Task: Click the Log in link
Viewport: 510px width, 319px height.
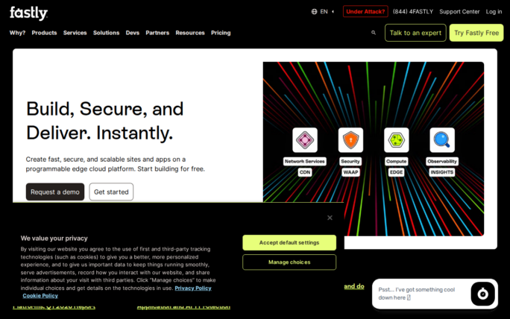Action: (494, 12)
